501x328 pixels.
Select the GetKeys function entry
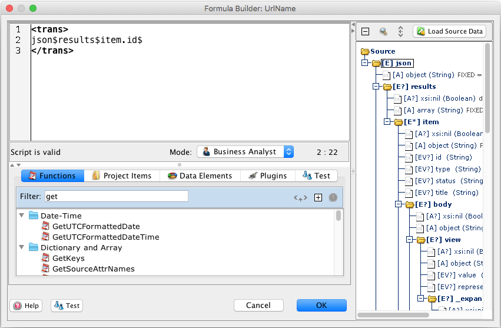[x=68, y=258]
